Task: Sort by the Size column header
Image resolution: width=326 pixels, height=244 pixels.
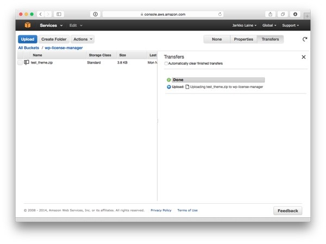Action: pyautogui.click(x=131, y=55)
